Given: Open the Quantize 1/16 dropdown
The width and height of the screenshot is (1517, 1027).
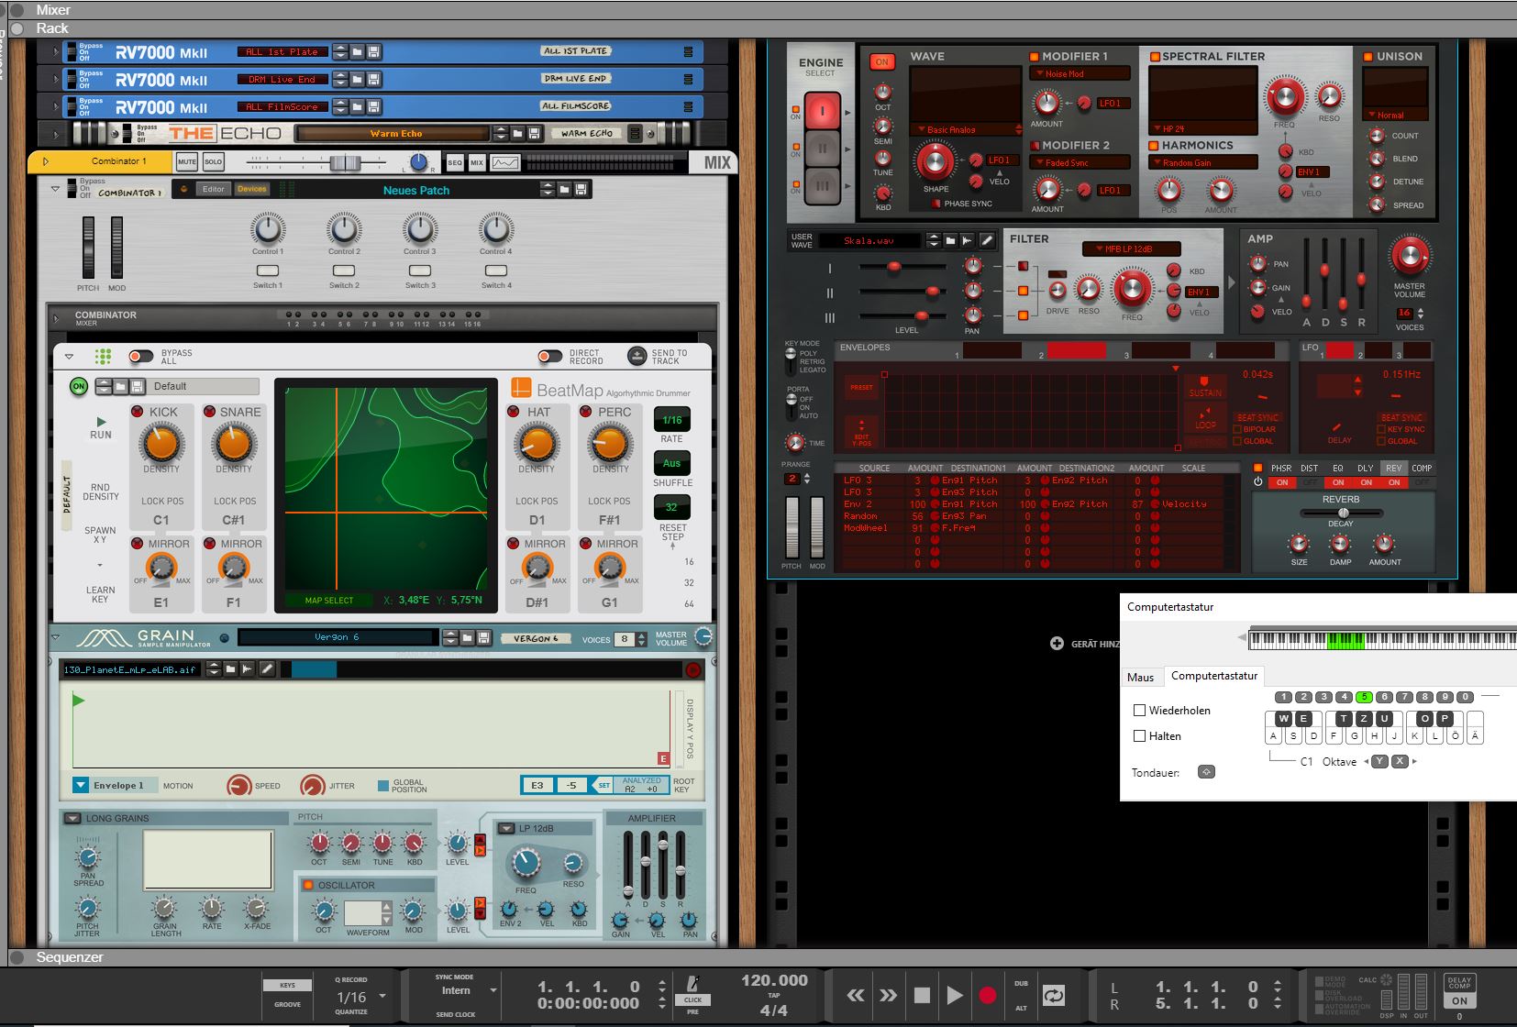Looking at the screenshot, I should [382, 996].
